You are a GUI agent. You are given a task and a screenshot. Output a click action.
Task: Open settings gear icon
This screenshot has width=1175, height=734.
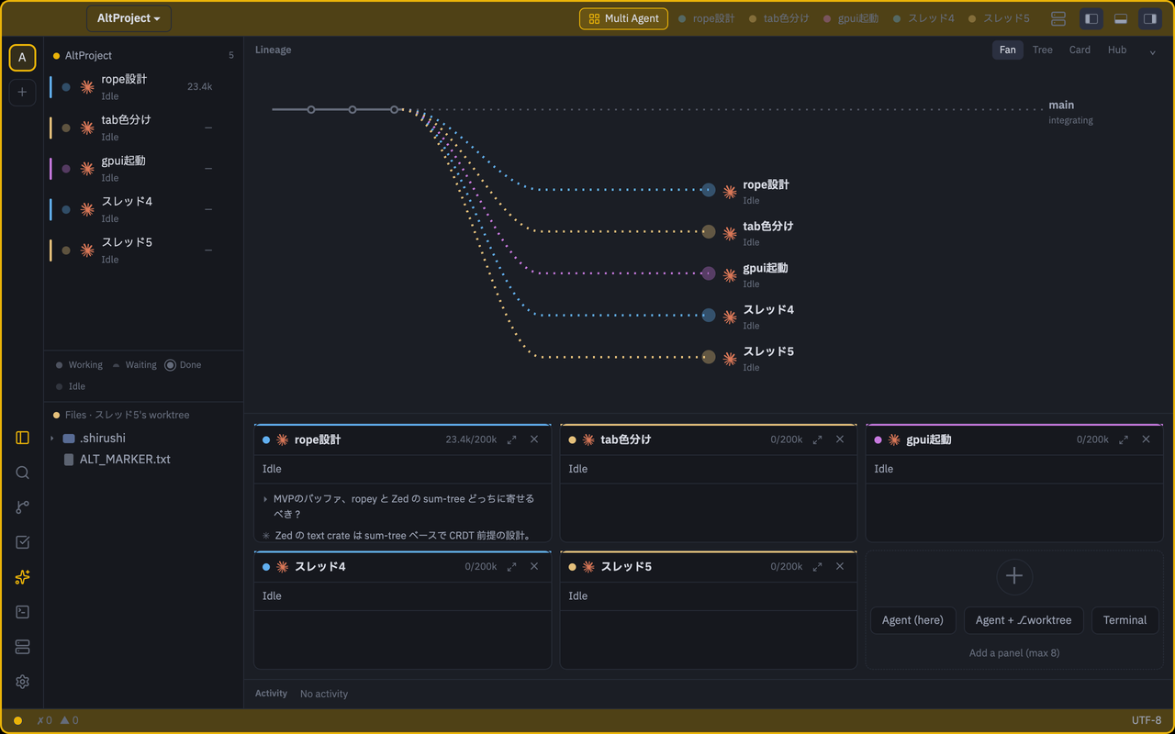click(x=23, y=682)
